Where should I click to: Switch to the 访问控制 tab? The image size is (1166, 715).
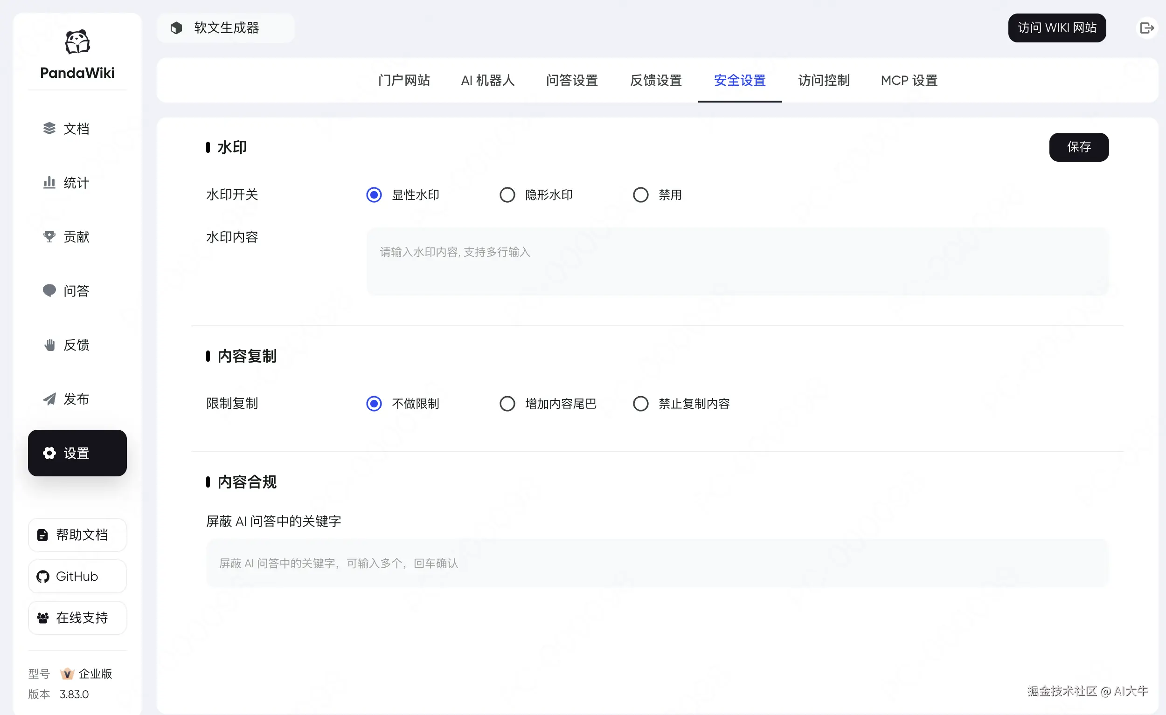tap(823, 80)
